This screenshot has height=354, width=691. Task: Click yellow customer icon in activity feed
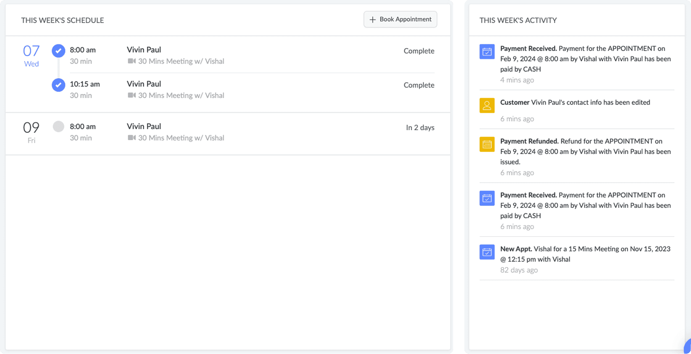pyautogui.click(x=487, y=105)
